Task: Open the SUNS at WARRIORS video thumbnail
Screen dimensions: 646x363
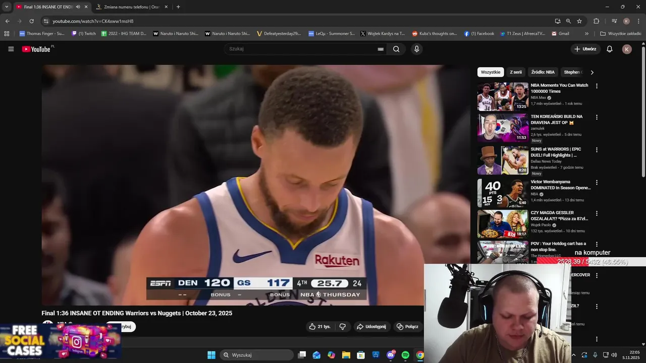Action: pos(503,160)
